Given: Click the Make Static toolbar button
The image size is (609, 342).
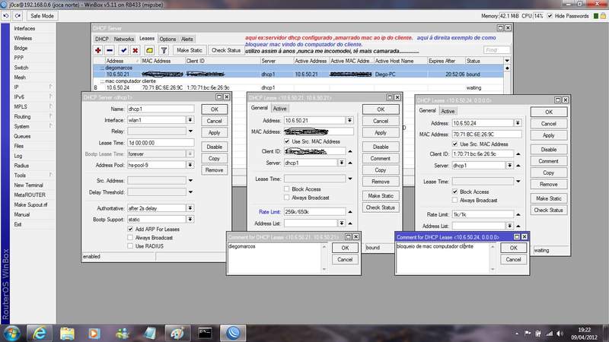Looking at the screenshot, I should point(189,50).
